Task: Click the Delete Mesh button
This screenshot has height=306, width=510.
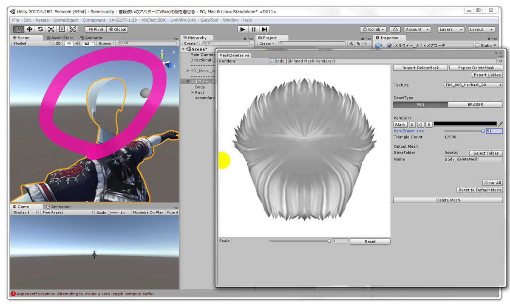Action: click(x=448, y=200)
